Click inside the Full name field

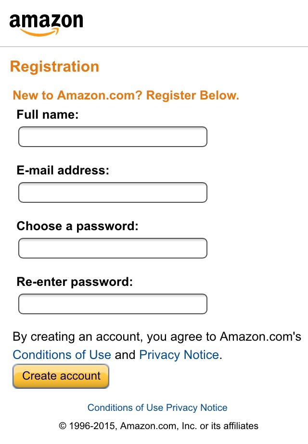pyautogui.click(x=112, y=136)
